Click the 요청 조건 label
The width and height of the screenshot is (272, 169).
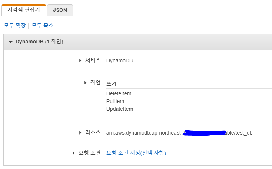coord(90,153)
